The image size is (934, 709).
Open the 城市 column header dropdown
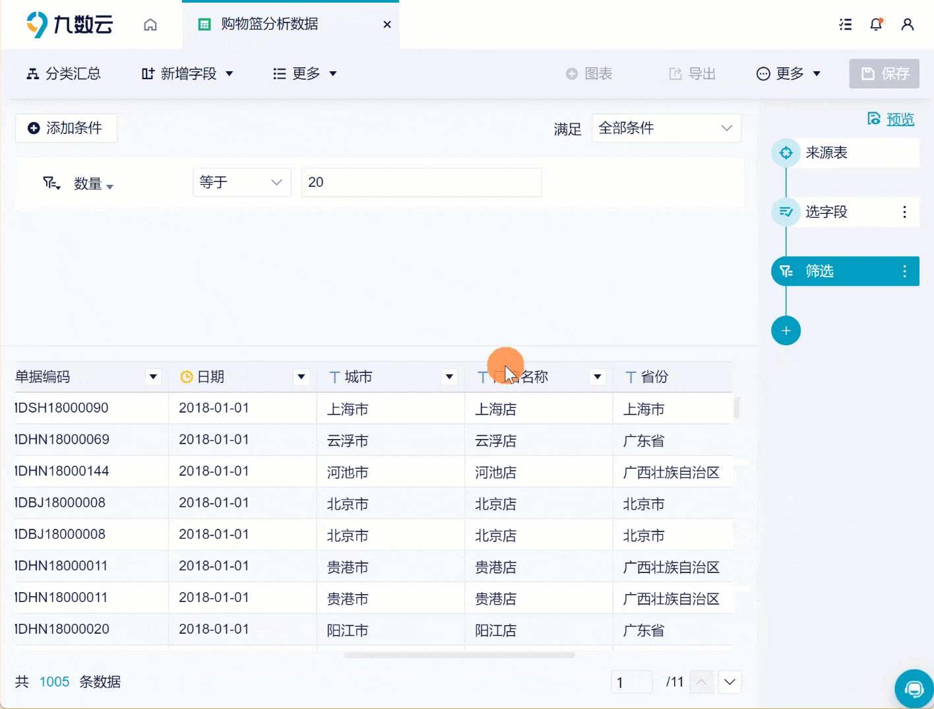[x=449, y=376]
